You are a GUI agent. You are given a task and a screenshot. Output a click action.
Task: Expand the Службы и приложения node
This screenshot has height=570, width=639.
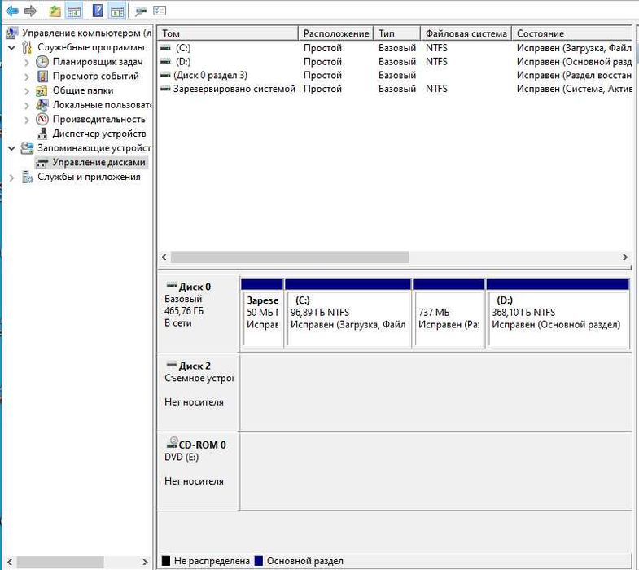pyautogui.click(x=12, y=178)
